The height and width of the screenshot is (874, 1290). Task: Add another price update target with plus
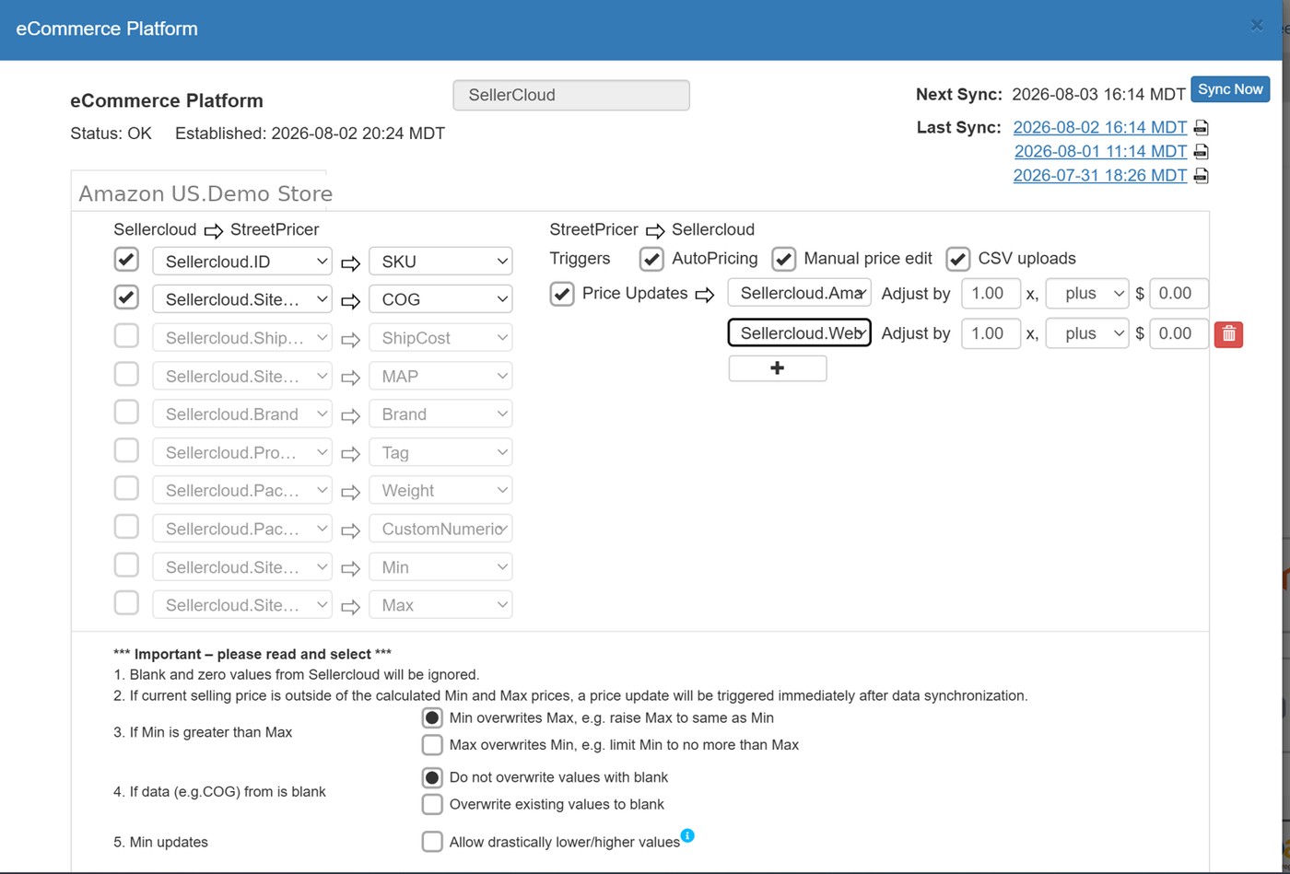tap(778, 368)
